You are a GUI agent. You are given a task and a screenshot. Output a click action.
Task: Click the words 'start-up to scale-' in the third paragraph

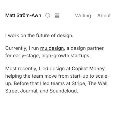coord(90,76)
